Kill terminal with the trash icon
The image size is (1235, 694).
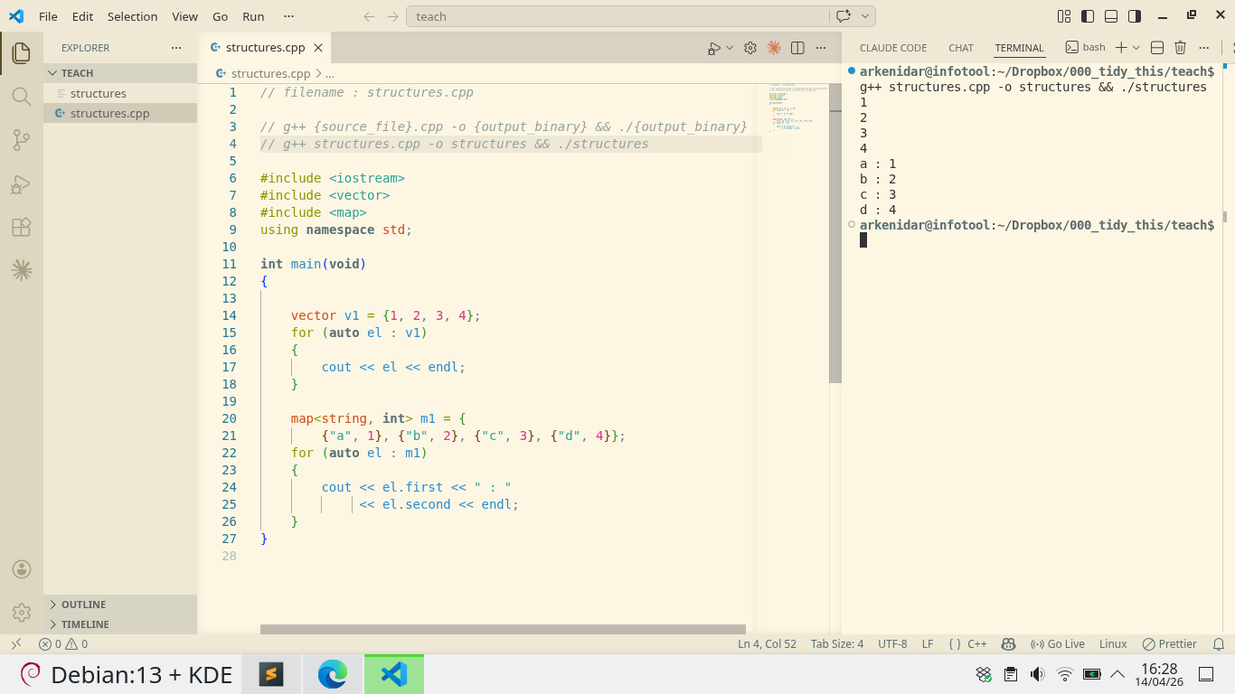(1180, 48)
